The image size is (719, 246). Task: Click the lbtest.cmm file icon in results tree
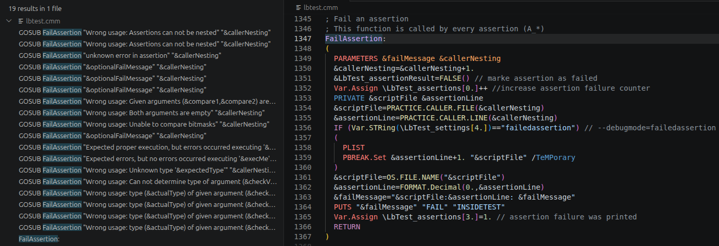(x=21, y=21)
